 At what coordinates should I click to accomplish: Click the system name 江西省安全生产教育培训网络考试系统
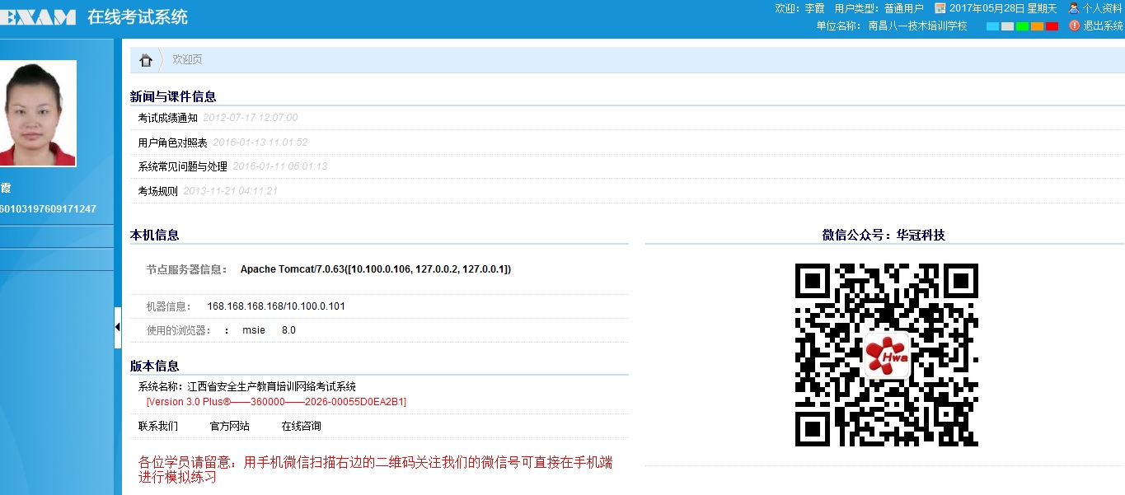[272, 386]
